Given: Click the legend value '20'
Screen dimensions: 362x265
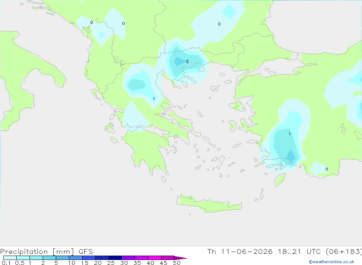Looking at the screenshot, I should click(98, 263).
